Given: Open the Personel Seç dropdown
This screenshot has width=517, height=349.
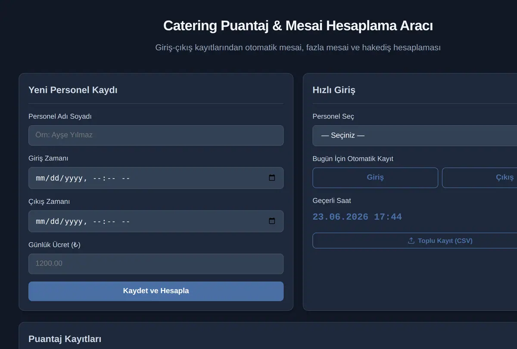Looking at the screenshot, I should [x=415, y=136].
